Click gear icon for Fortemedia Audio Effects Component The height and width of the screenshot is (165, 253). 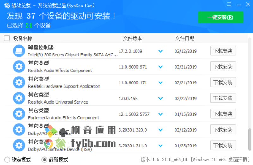coord(19,114)
